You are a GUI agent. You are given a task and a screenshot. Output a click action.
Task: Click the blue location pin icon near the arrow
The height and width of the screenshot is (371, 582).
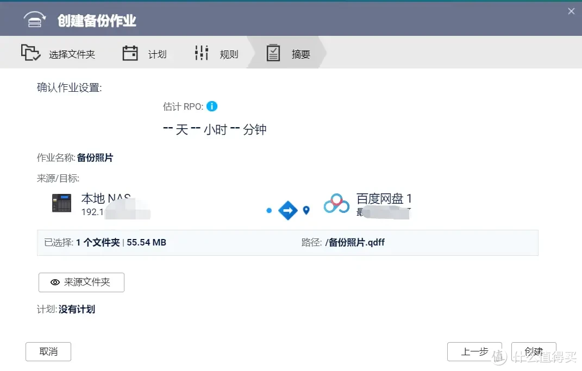(x=306, y=211)
